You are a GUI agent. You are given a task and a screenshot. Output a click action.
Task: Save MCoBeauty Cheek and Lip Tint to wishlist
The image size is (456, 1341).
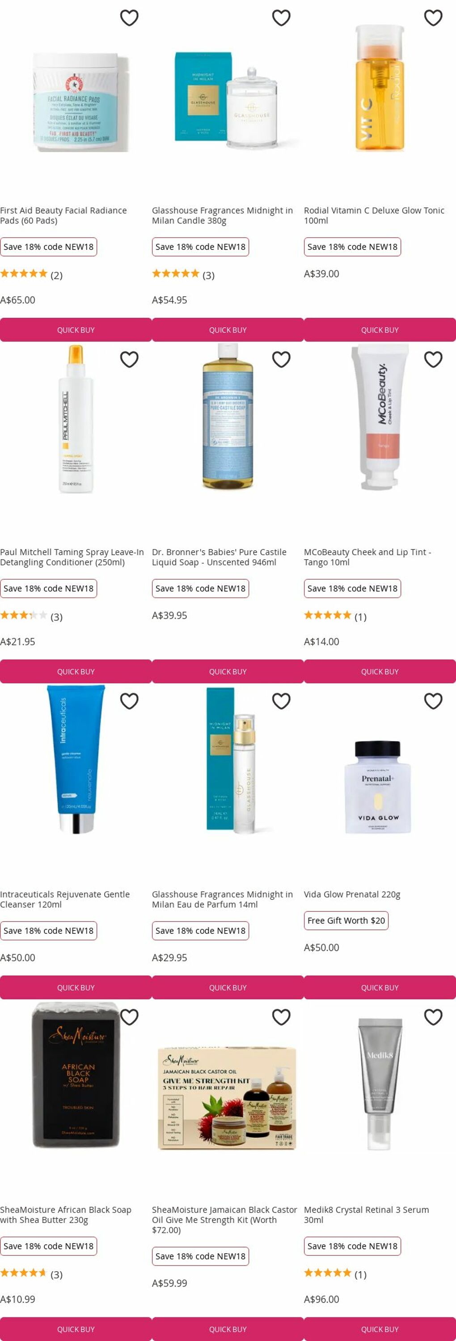click(433, 359)
